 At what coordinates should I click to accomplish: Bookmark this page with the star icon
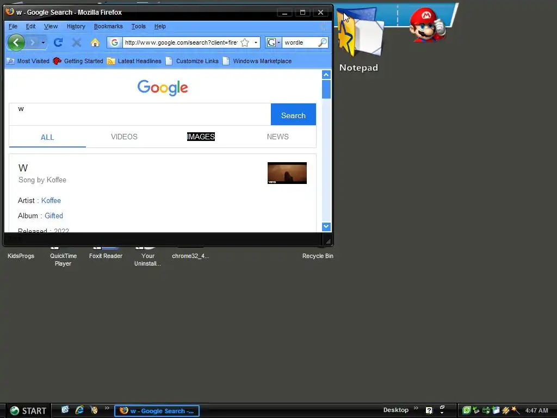pos(245,42)
